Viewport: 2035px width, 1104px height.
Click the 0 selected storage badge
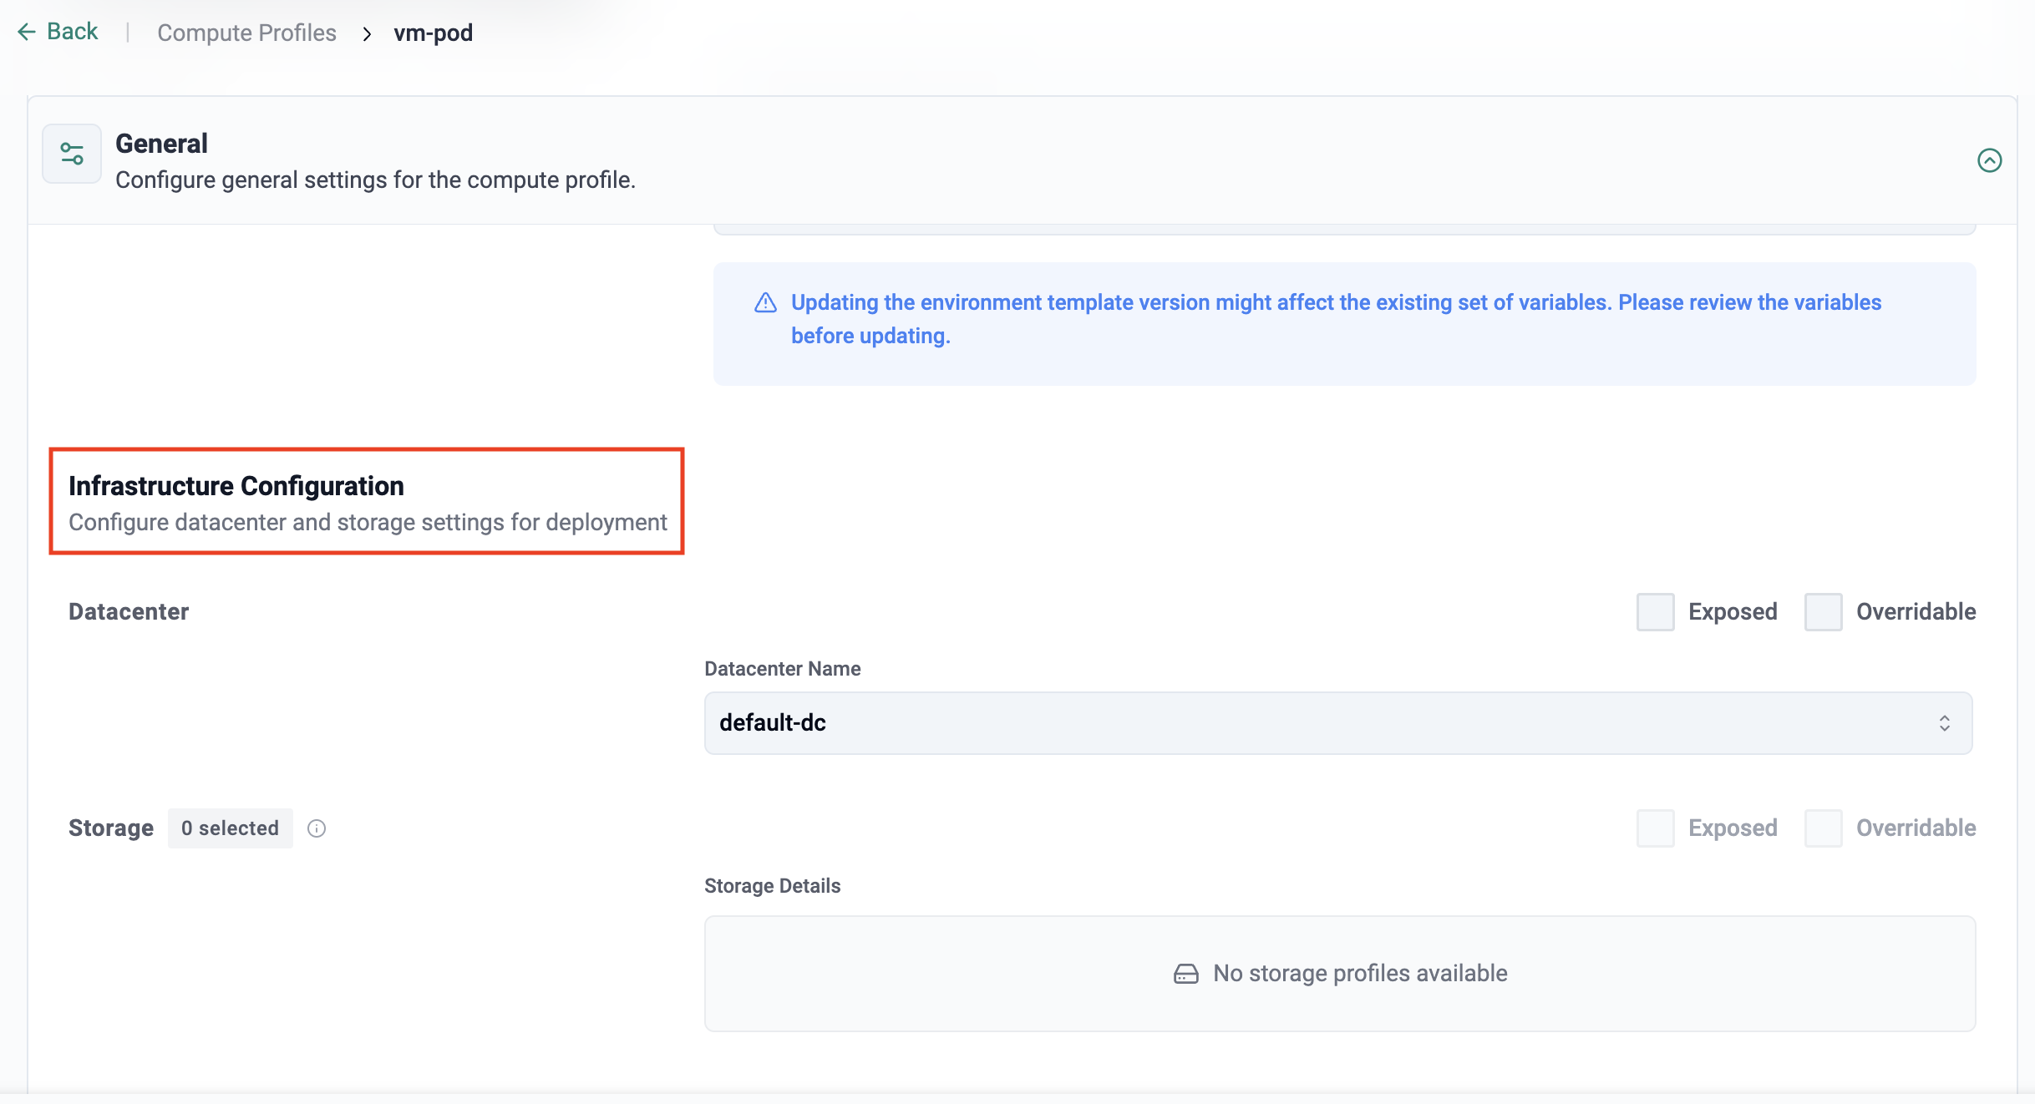pos(230,828)
